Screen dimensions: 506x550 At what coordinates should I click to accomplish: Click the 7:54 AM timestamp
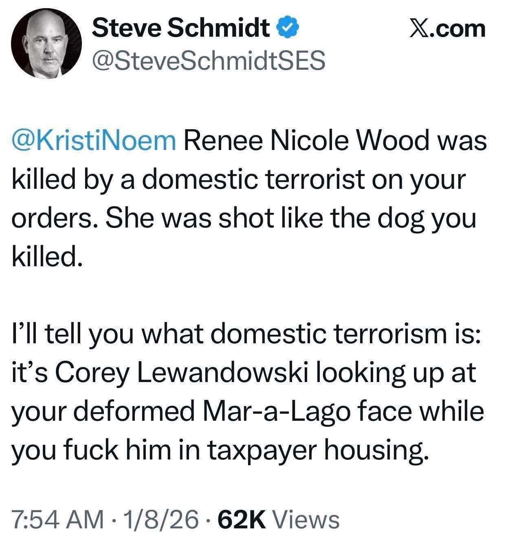point(57,520)
